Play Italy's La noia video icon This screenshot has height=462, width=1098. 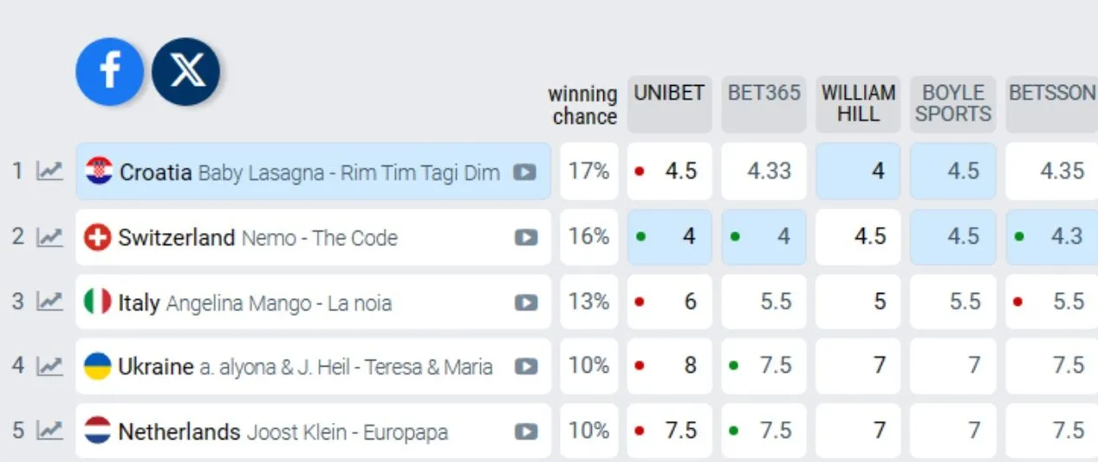coord(525,303)
